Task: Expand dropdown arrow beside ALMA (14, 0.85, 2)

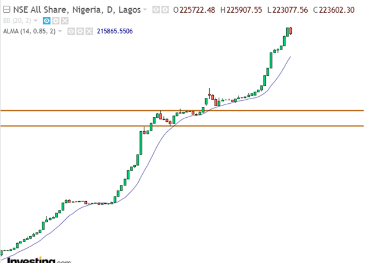Action: 61,31
